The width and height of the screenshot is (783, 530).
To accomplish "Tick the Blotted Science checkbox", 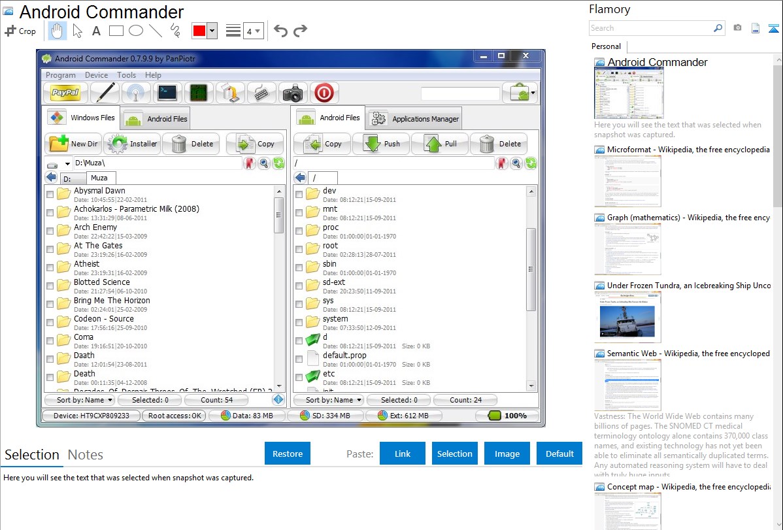I will [x=50, y=286].
